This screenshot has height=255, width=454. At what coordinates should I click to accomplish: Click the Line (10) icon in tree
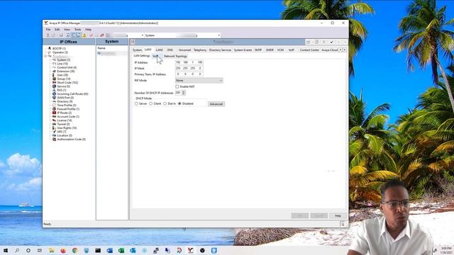54,64
